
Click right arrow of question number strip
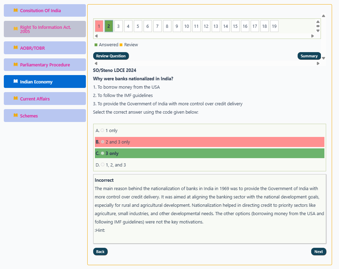tap(313, 36)
